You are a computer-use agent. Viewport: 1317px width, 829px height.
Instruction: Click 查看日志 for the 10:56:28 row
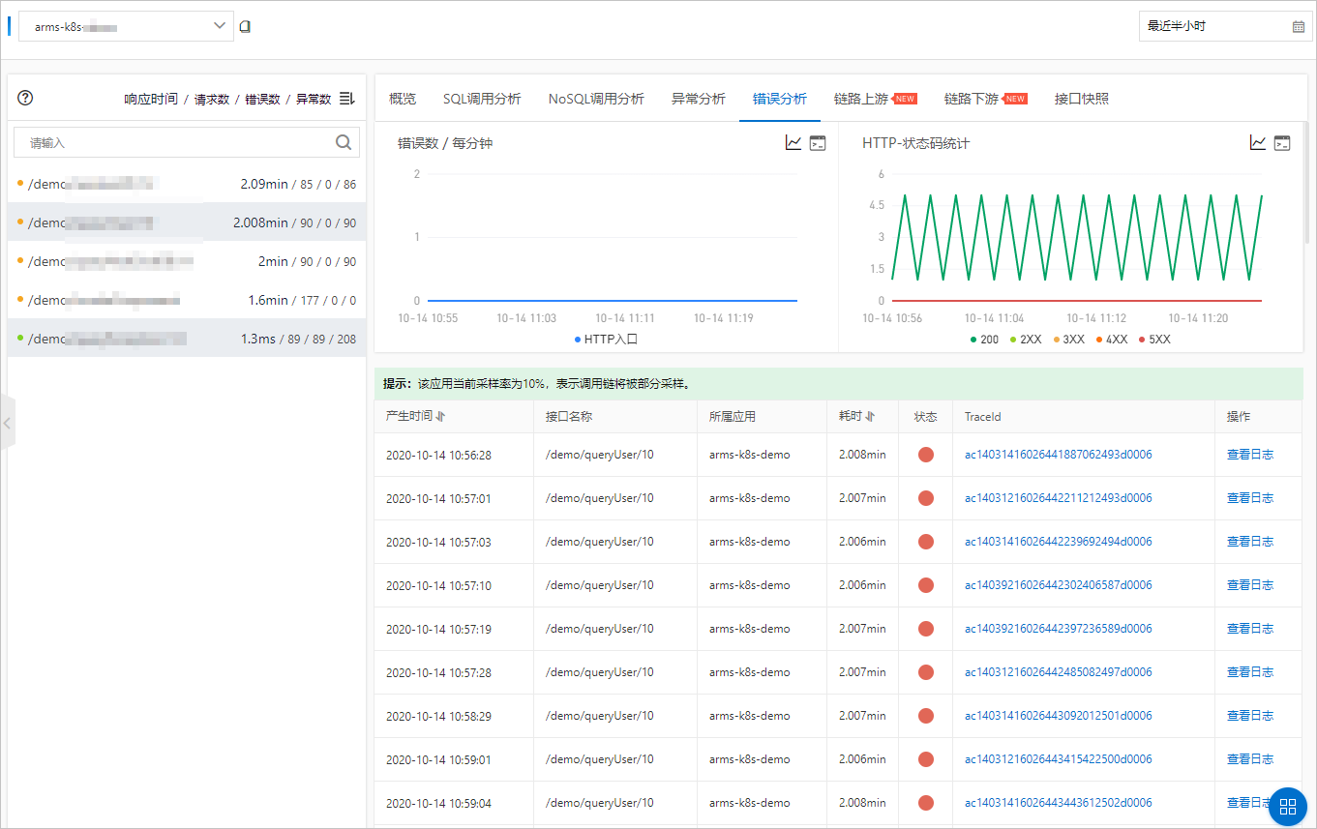(x=1250, y=455)
